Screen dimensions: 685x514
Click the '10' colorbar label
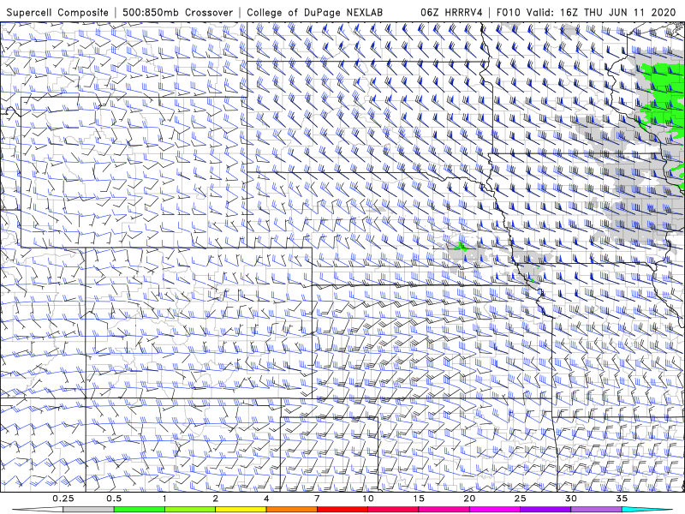pyautogui.click(x=368, y=499)
